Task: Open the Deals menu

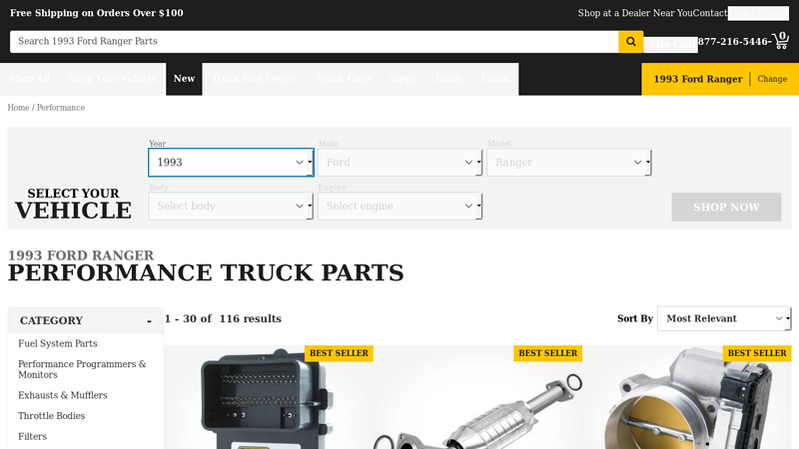Action: point(448,79)
